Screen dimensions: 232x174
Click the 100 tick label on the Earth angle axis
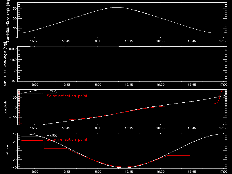tap(14, 19)
